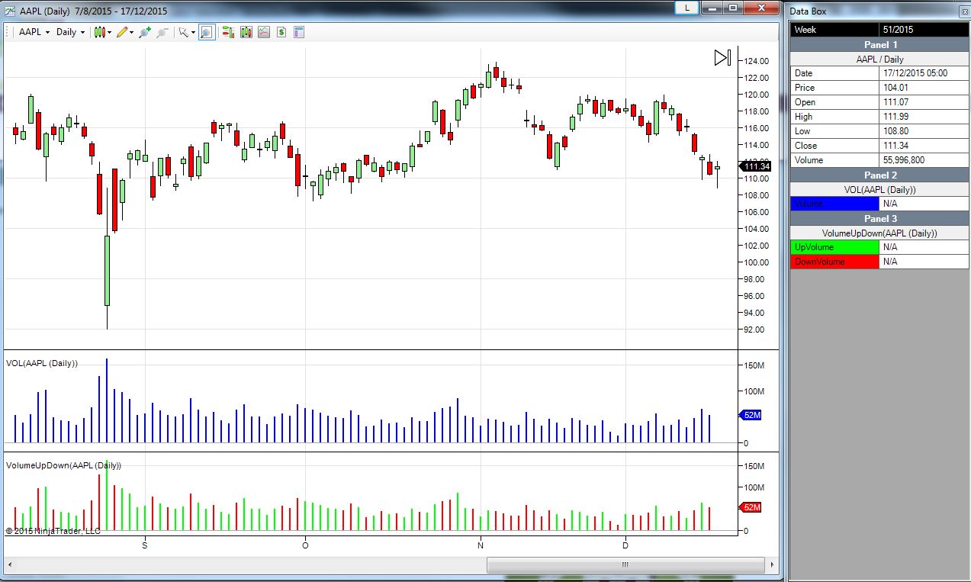
Task: Expand the cursor type dropdown arrow
Action: (194, 33)
